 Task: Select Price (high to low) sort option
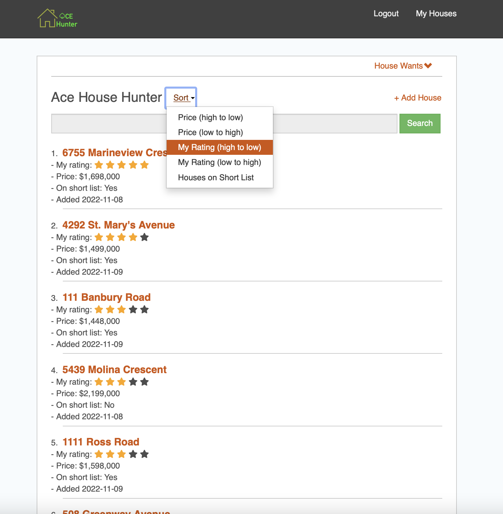coord(210,117)
